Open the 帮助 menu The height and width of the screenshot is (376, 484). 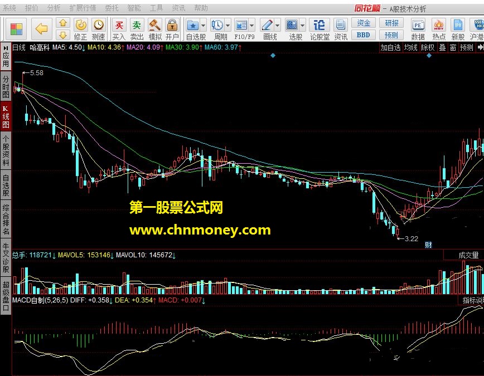(201, 8)
